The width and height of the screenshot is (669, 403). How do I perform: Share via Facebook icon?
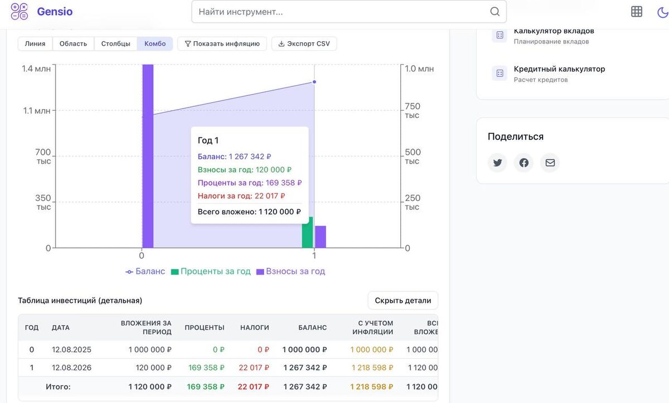(523, 163)
